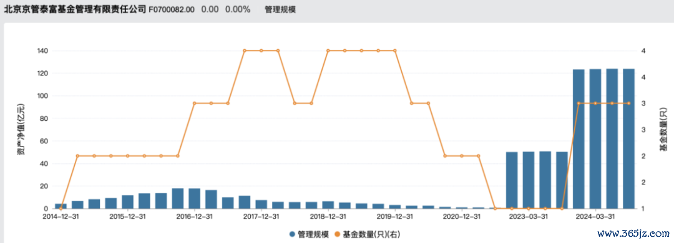The image size is (674, 243).
Task: Select the 管理规模 tab in the header
Action: (x=280, y=9)
